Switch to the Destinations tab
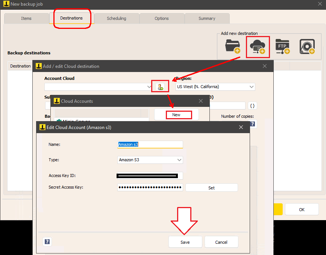The height and width of the screenshot is (255, 326). 71,18
